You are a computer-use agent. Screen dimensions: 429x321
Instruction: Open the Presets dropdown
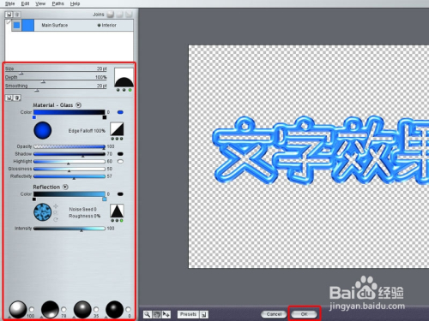pyautogui.click(x=188, y=314)
